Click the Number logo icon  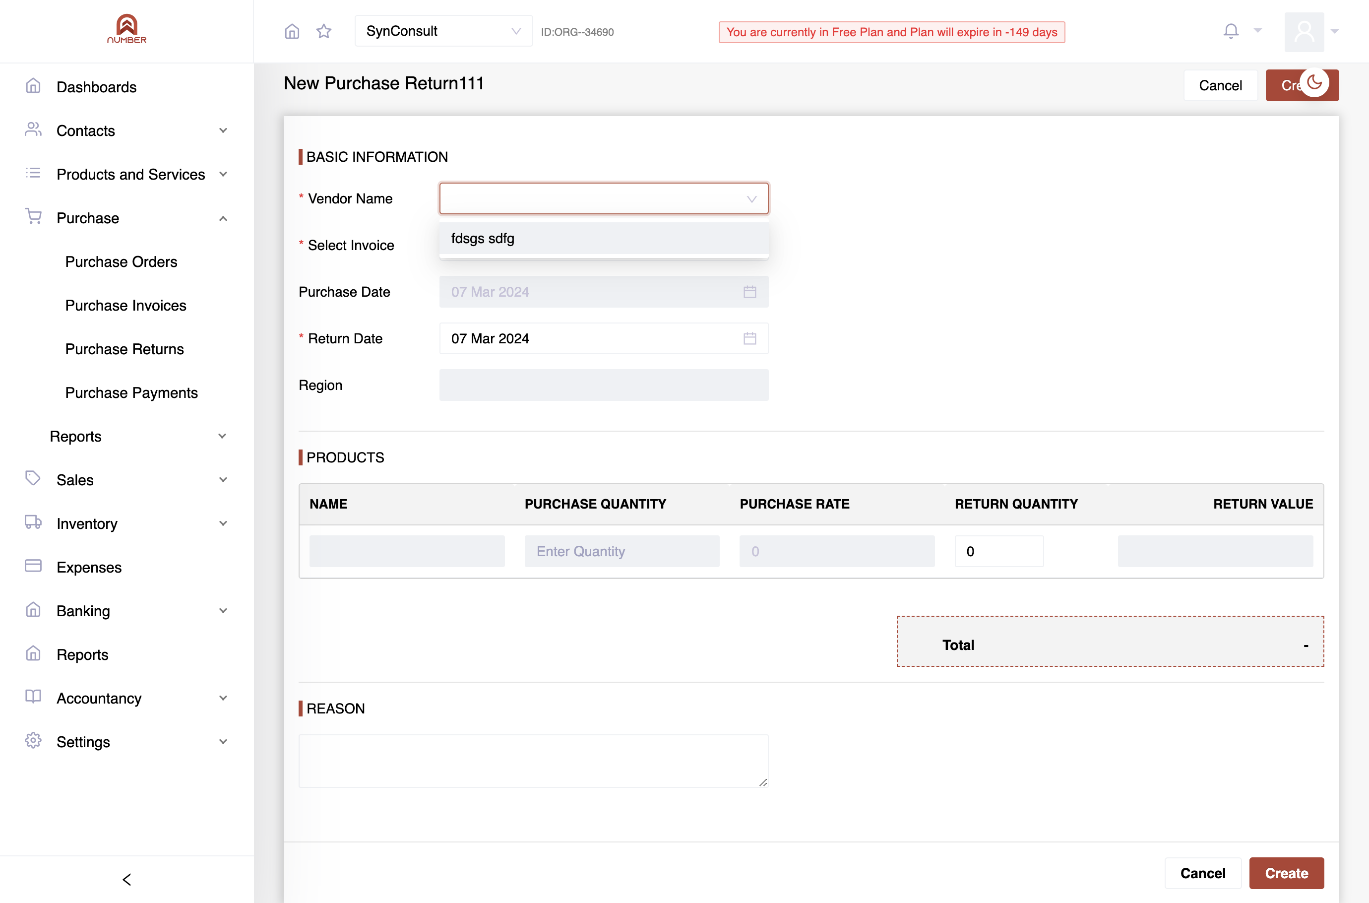126,29
